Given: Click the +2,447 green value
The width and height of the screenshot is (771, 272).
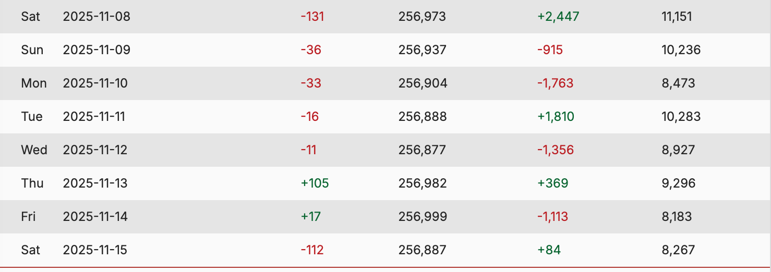Looking at the screenshot, I should (x=558, y=17).
